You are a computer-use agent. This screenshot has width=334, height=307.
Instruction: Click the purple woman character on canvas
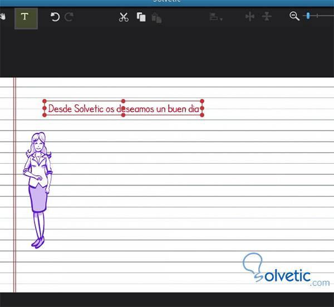(x=38, y=190)
